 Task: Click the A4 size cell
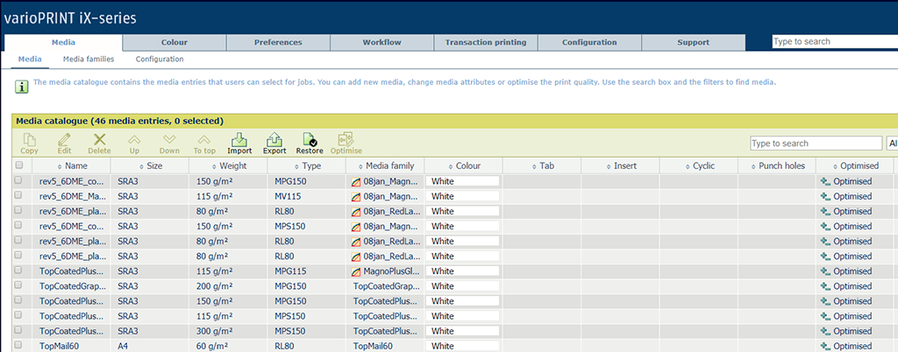123,346
